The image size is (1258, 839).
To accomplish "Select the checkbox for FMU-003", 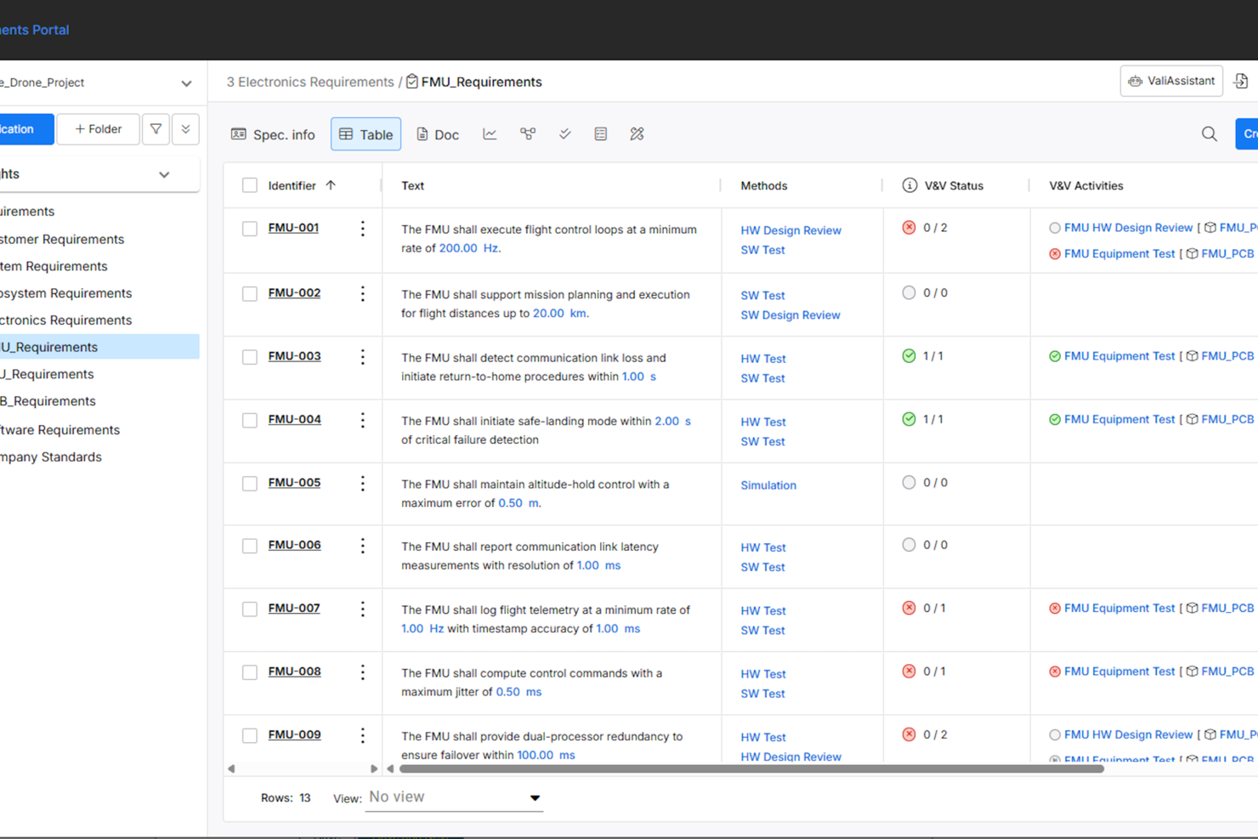I will coord(249,356).
